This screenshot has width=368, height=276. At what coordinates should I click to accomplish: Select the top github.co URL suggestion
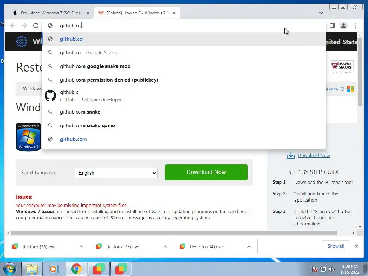[x=184, y=39]
